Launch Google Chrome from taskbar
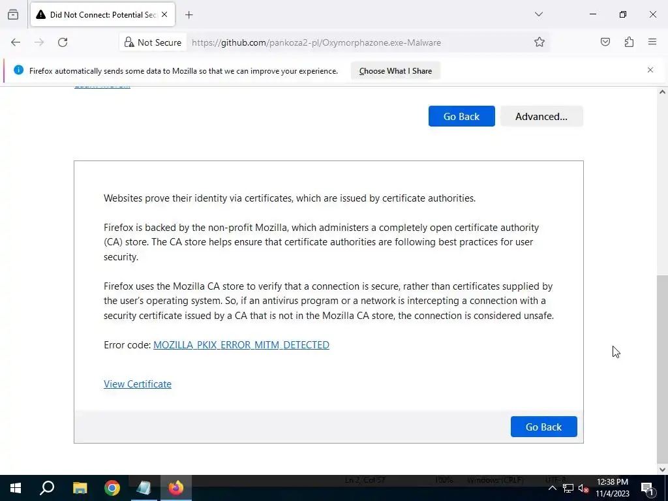Screen dimensions: 668x501 [112, 488]
